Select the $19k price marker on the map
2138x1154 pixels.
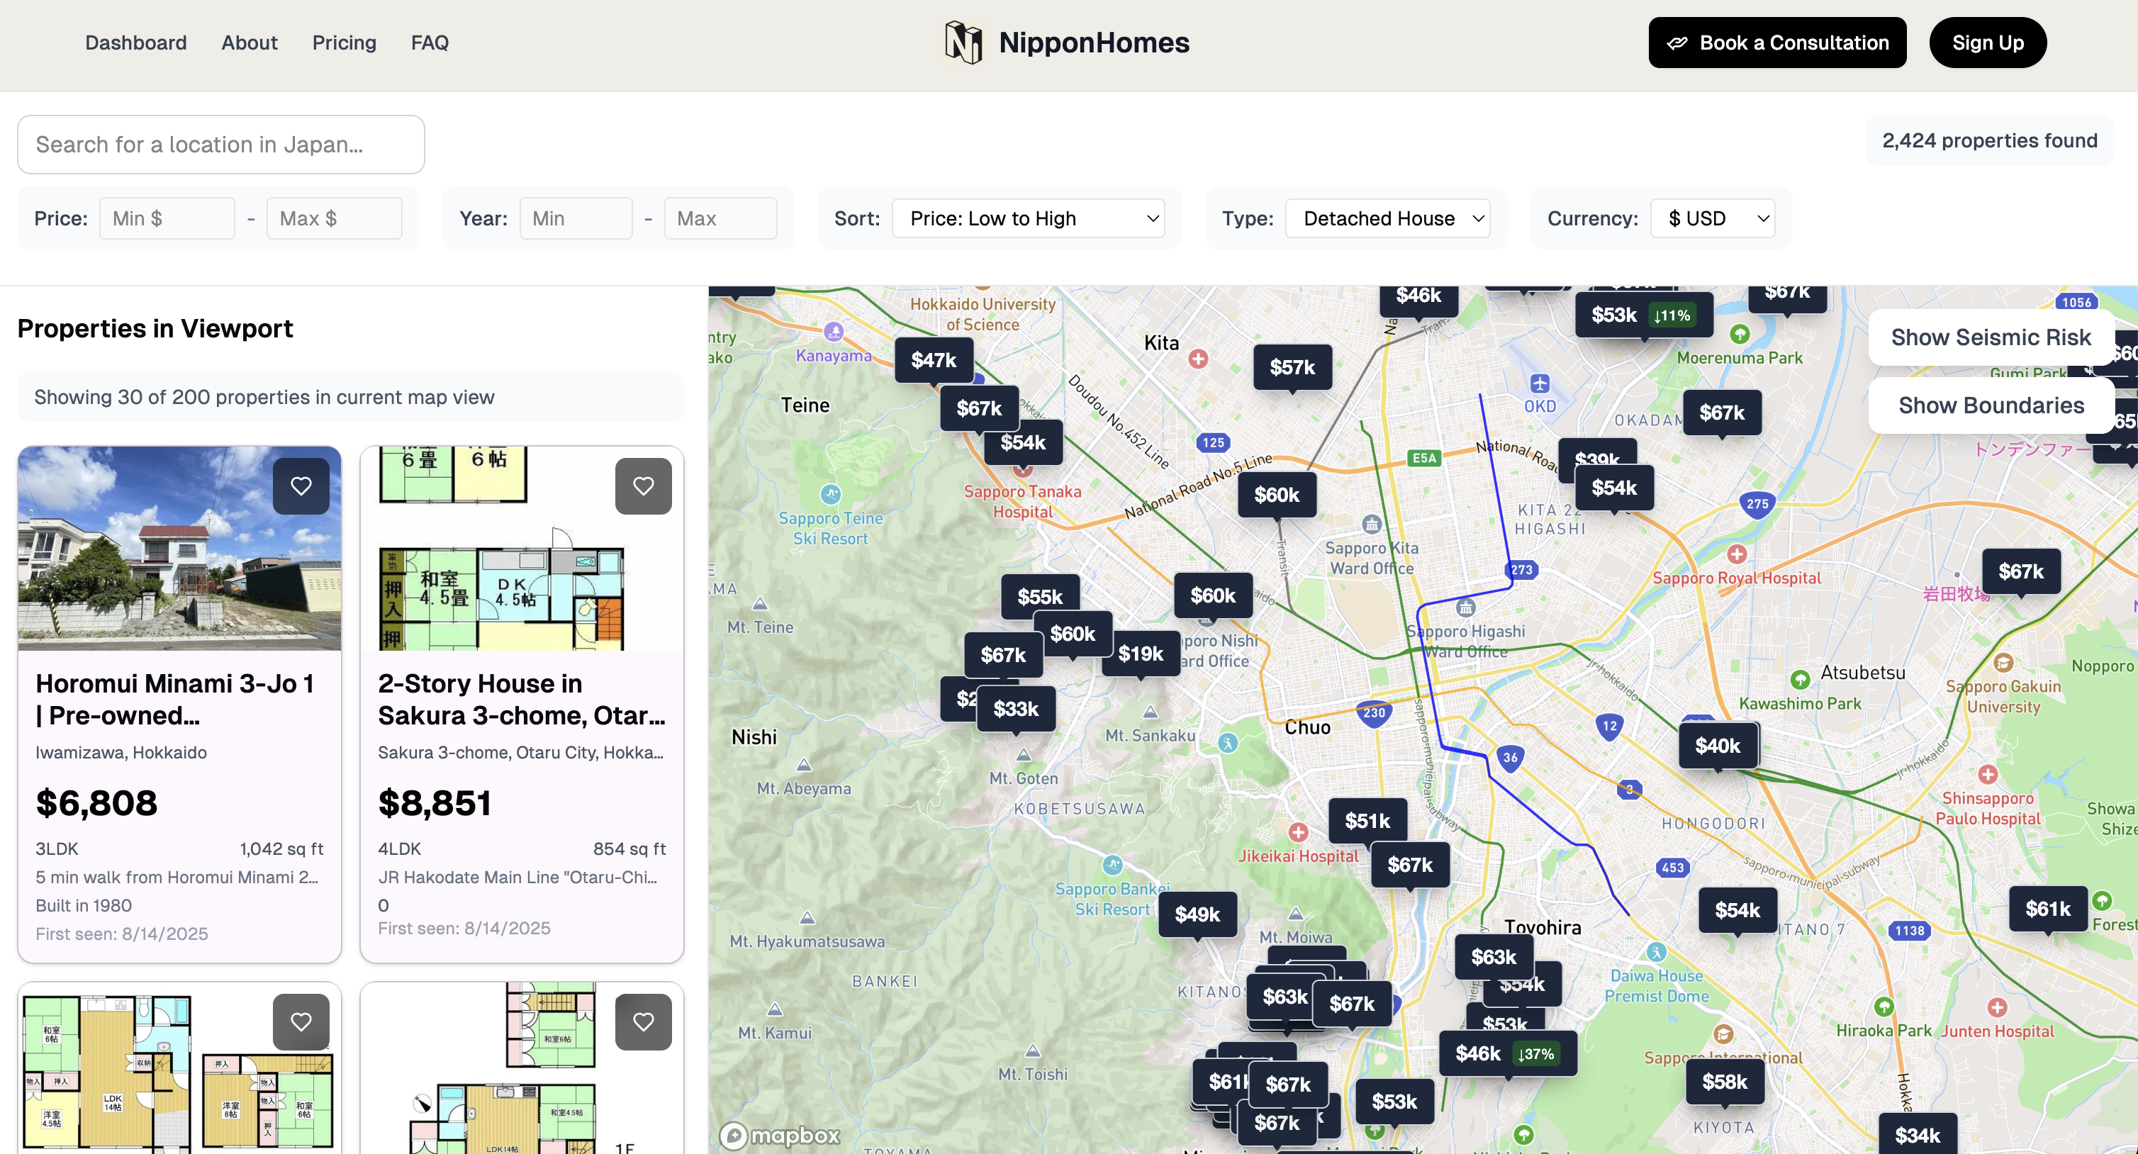1141,654
